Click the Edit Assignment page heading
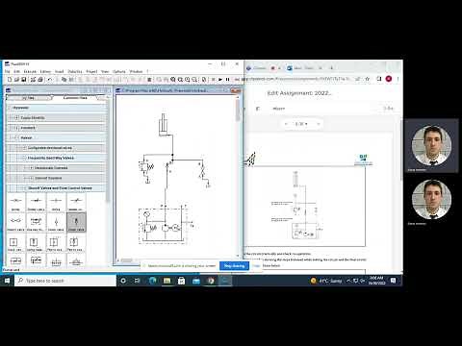The height and width of the screenshot is (346, 462). 299,93
